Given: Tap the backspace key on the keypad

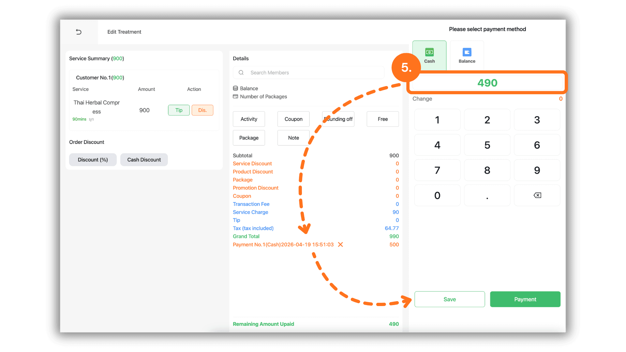Looking at the screenshot, I should 537,195.
